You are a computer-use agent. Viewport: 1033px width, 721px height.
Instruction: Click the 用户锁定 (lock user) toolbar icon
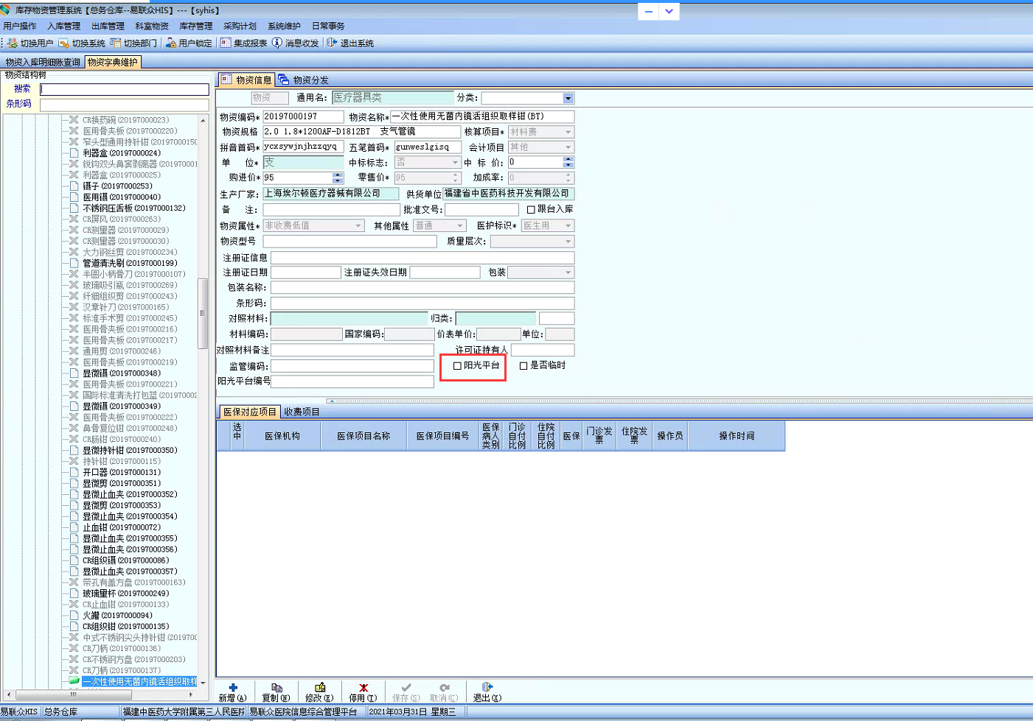click(171, 43)
